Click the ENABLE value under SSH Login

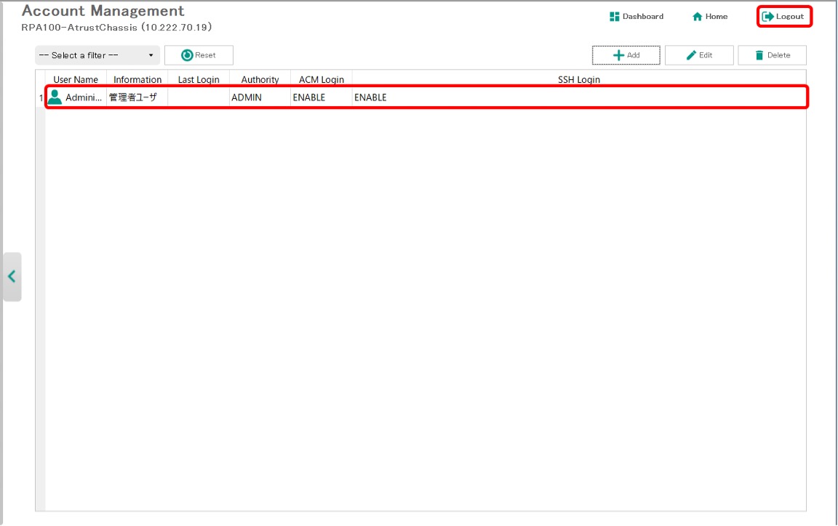point(370,97)
